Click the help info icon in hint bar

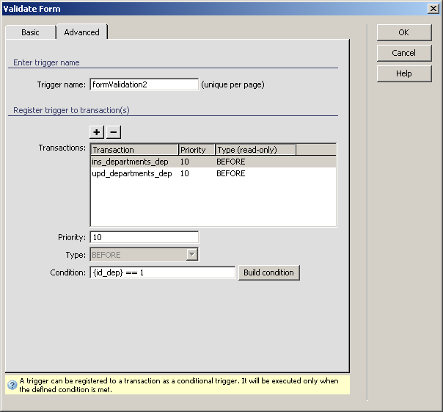12,385
